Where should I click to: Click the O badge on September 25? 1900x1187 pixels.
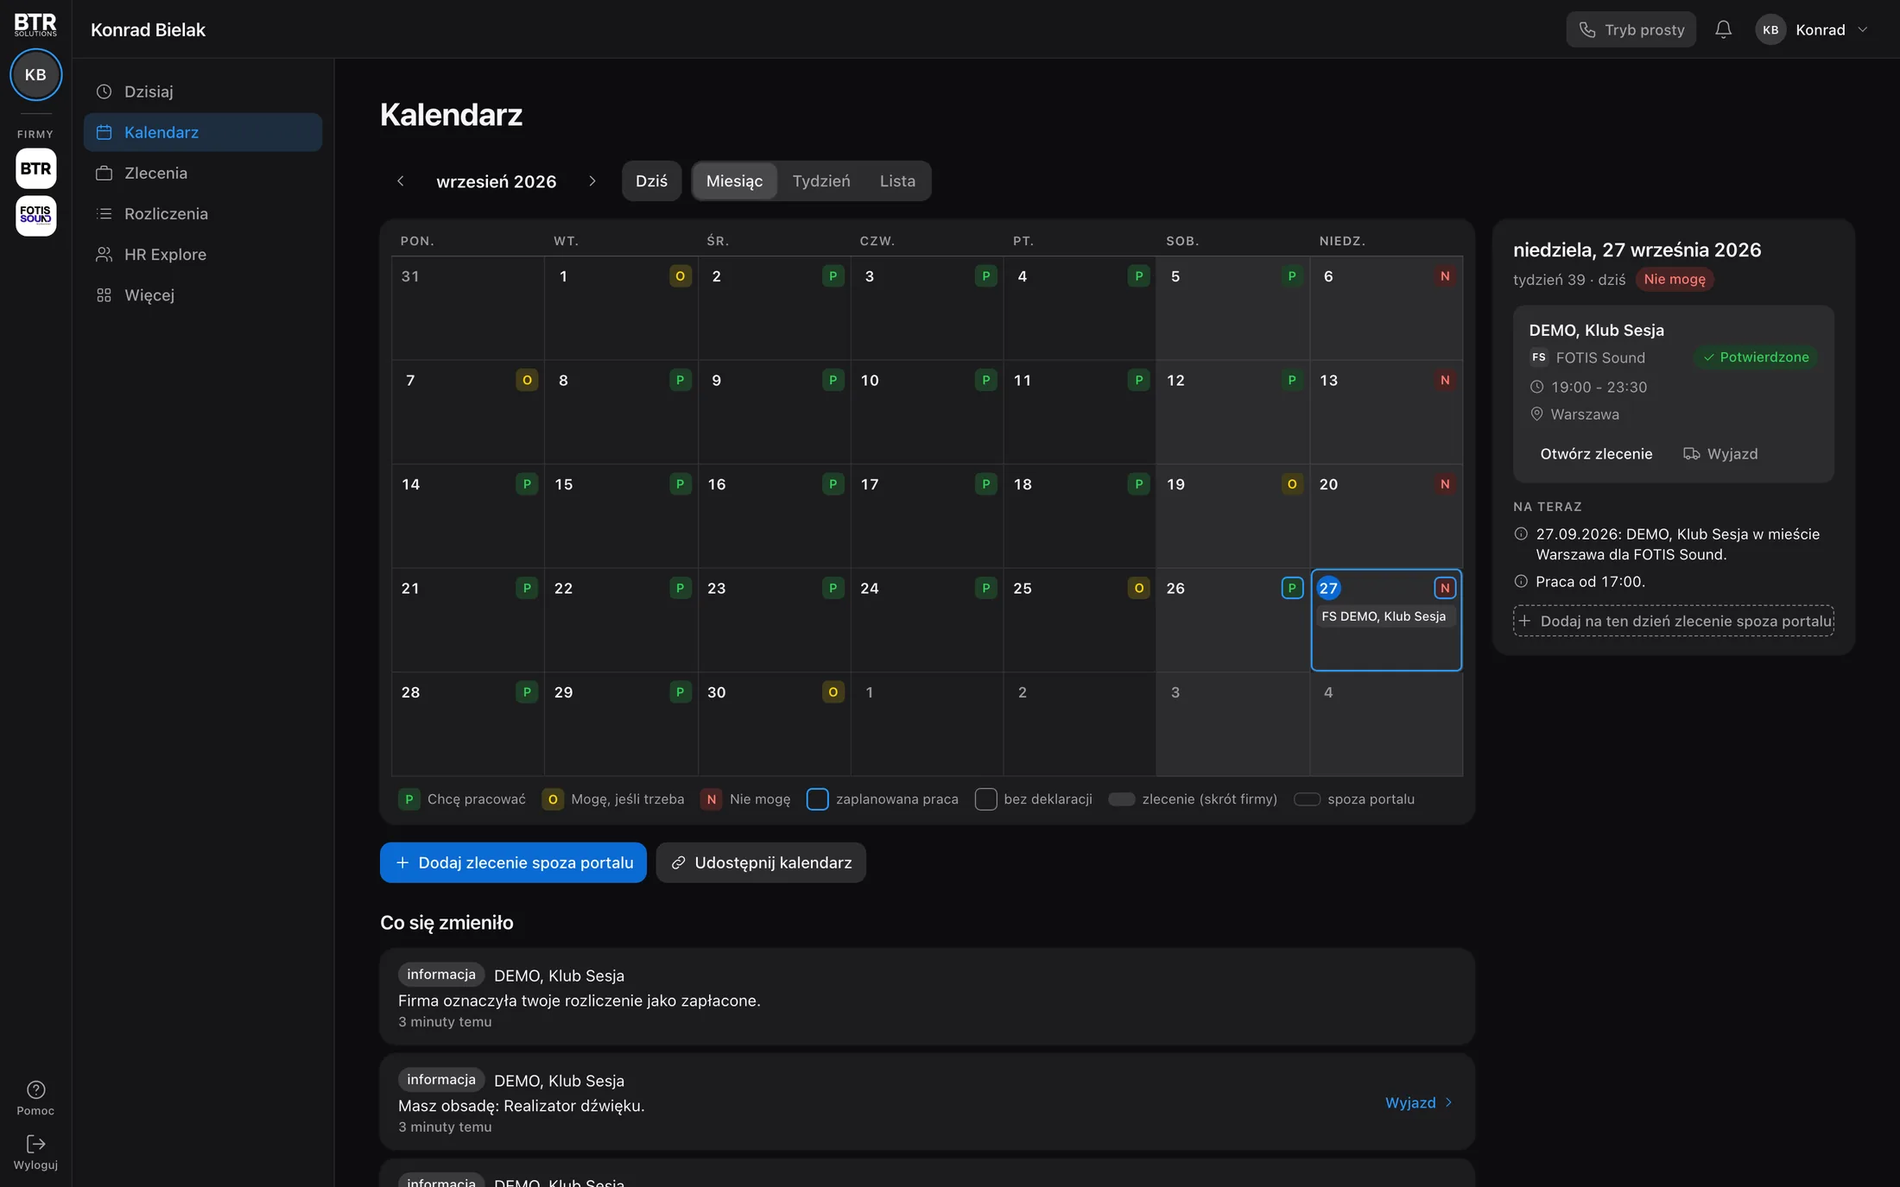click(x=1139, y=588)
